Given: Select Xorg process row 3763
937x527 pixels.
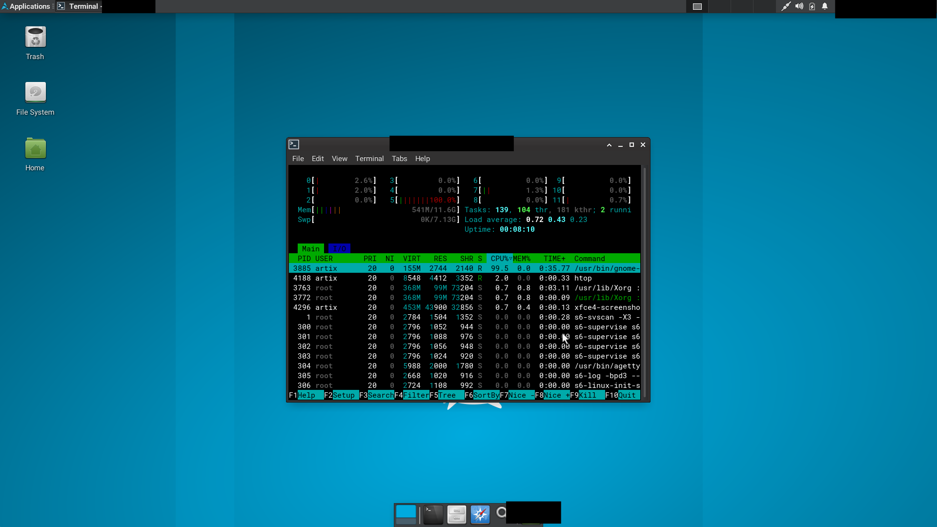Looking at the screenshot, I should pyautogui.click(x=465, y=288).
